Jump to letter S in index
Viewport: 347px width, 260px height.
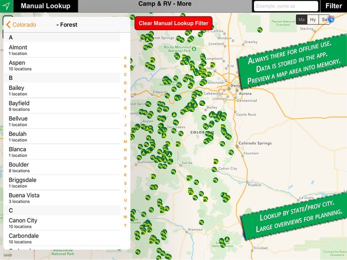click(125, 183)
